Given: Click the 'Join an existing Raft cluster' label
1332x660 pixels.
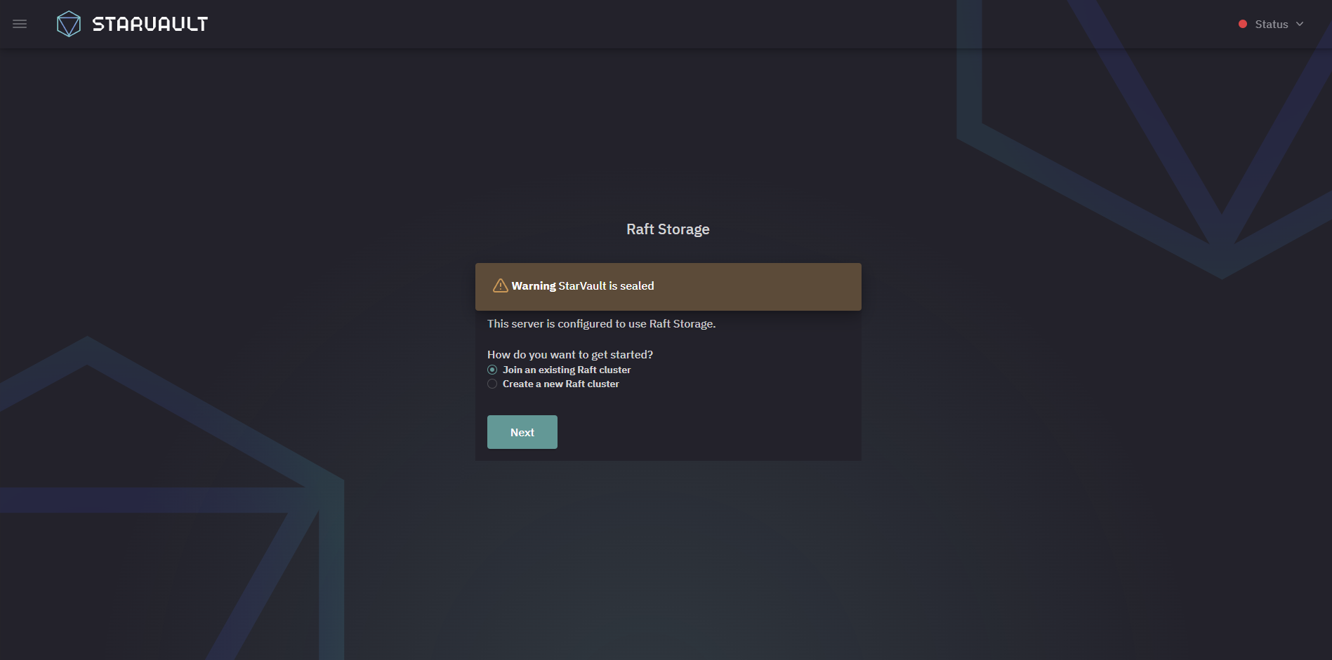Looking at the screenshot, I should 567,370.
